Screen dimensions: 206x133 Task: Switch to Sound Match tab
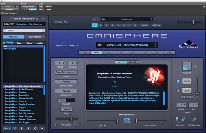[x=35, y=37]
